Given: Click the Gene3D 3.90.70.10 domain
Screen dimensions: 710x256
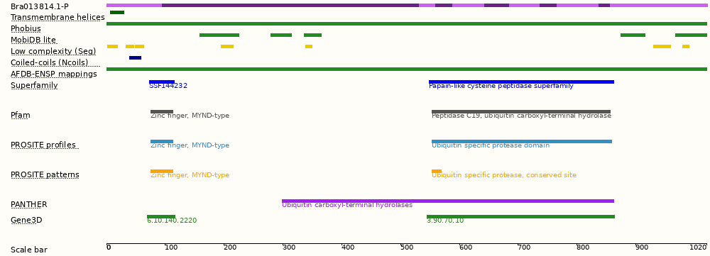Looking at the screenshot, I should [520, 217].
